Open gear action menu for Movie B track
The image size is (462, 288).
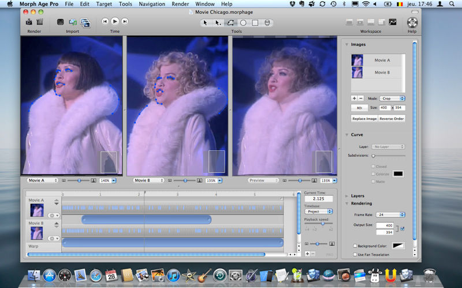[x=54, y=238]
